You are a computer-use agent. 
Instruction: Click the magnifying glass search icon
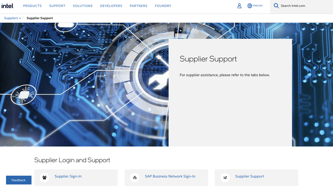[276, 6]
